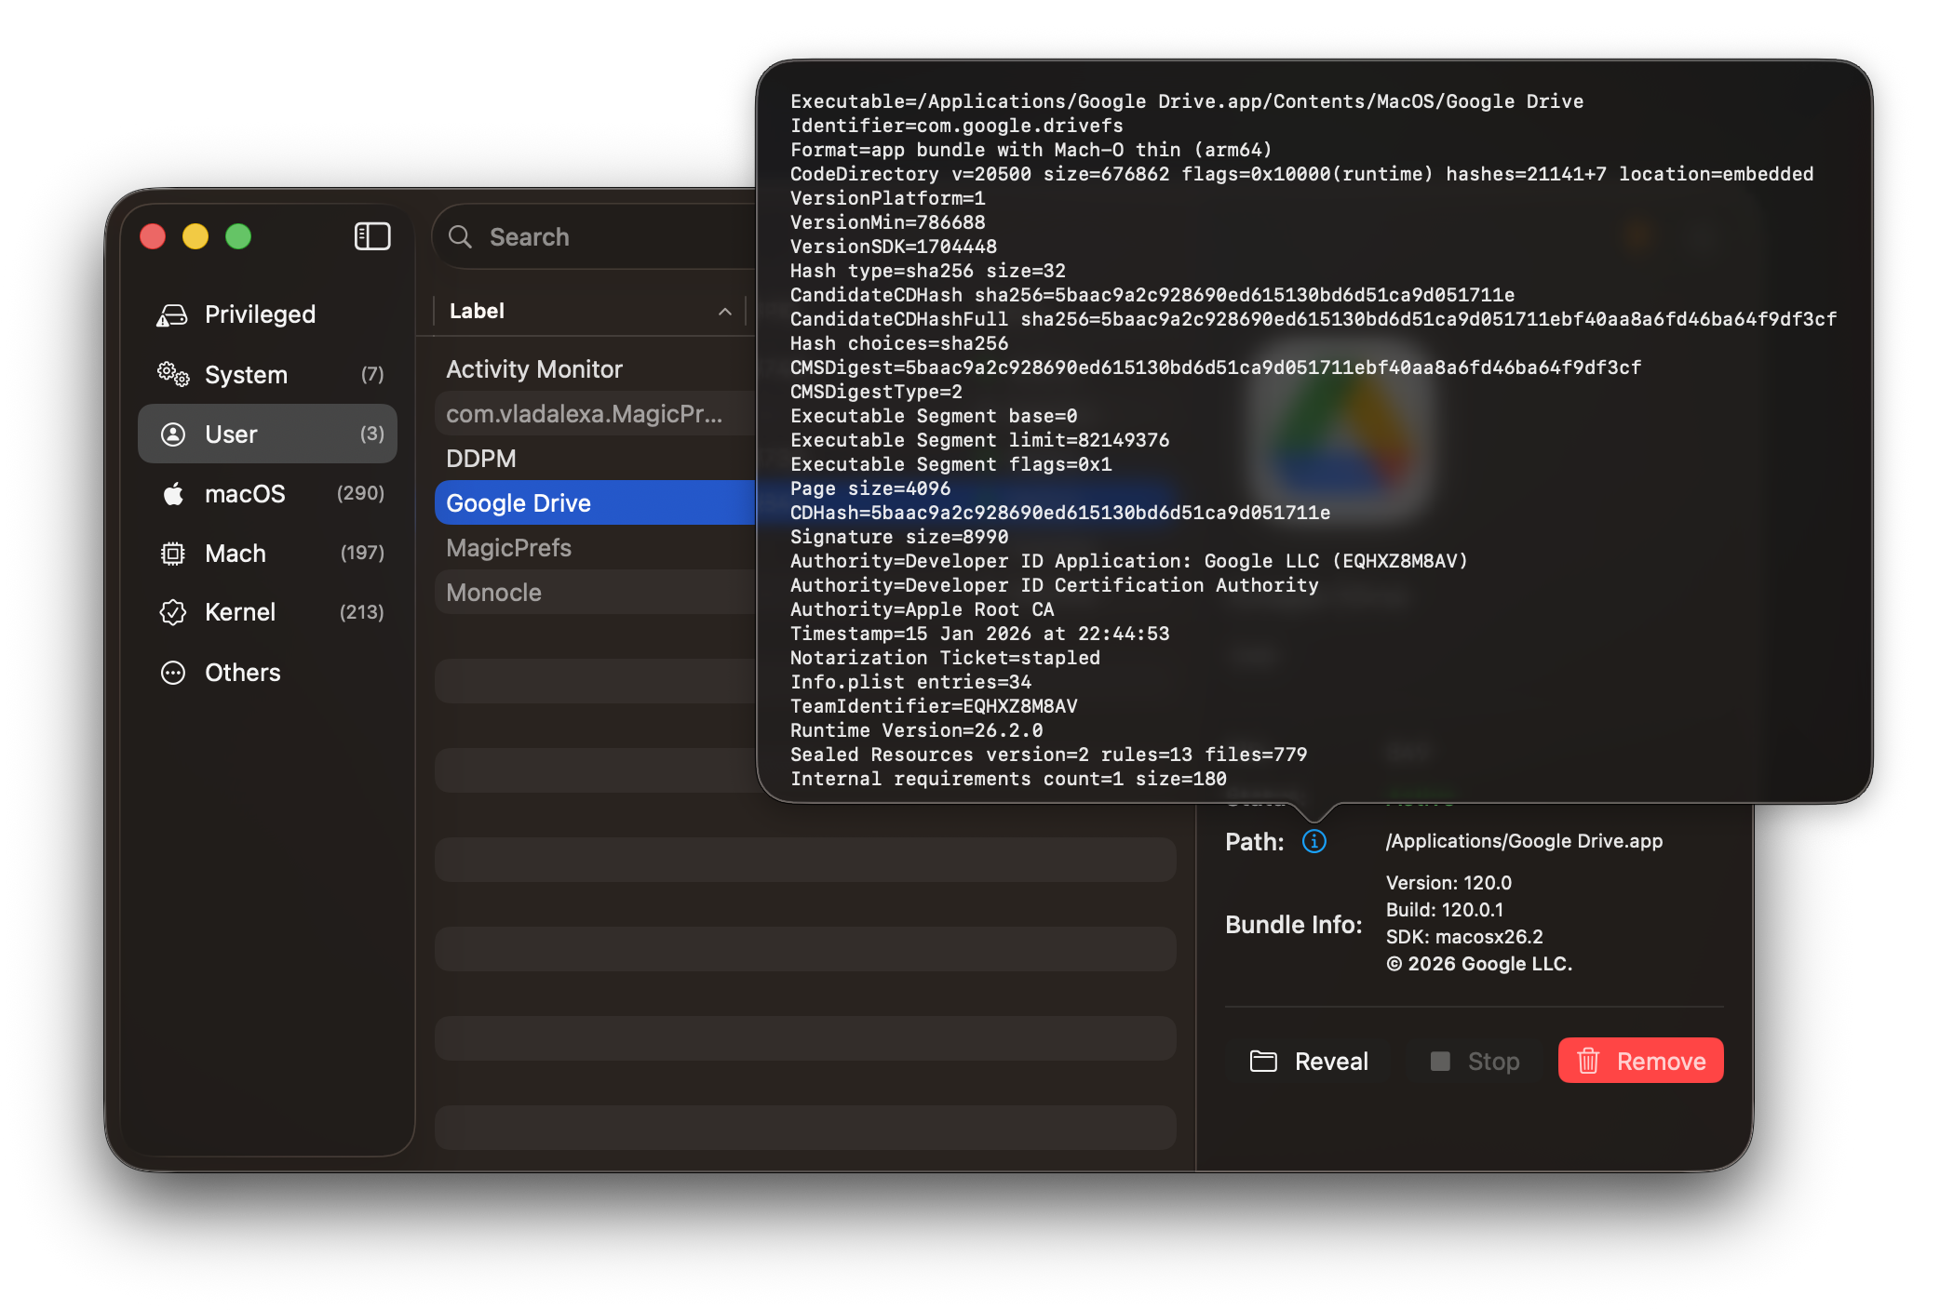Click the Kernel badge icon
This screenshot has width=1940, height=1310.
(x=173, y=612)
